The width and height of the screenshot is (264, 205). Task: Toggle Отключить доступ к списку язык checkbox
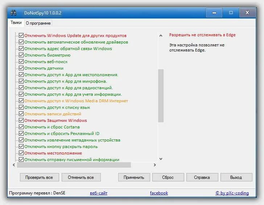[21, 107]
